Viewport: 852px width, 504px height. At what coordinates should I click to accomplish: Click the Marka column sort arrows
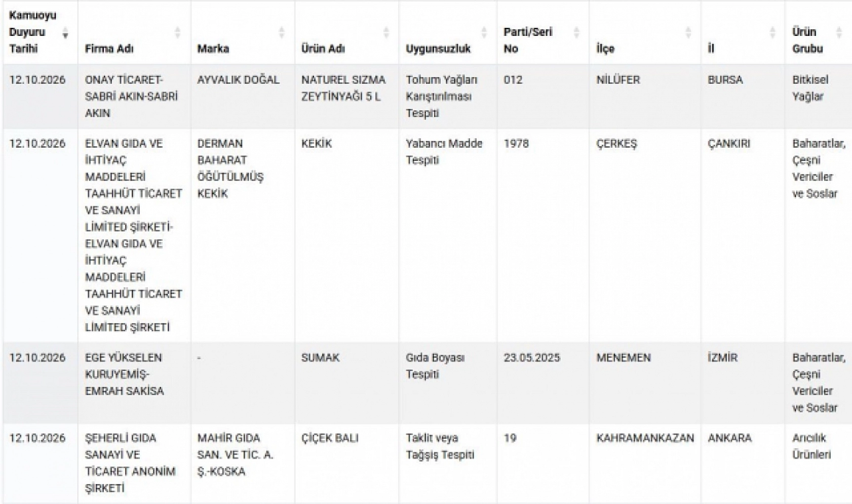coord(282,32)
